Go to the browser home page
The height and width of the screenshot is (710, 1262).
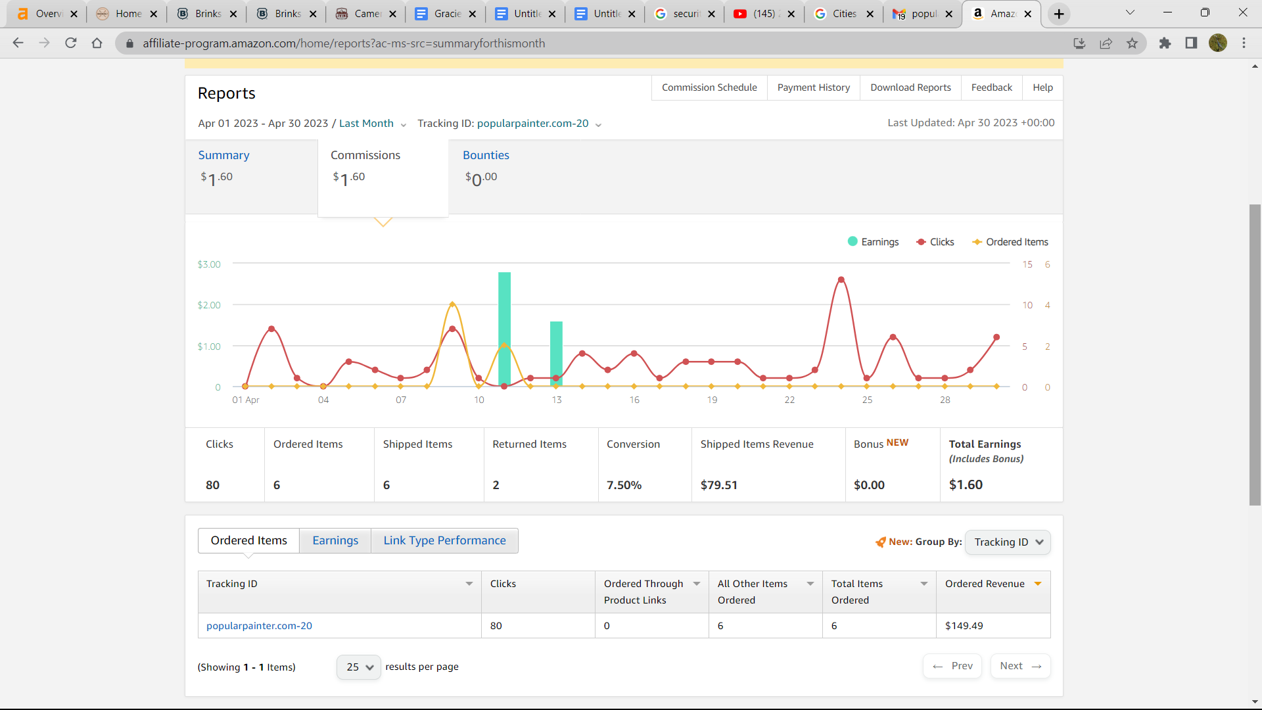coord(97,43)
